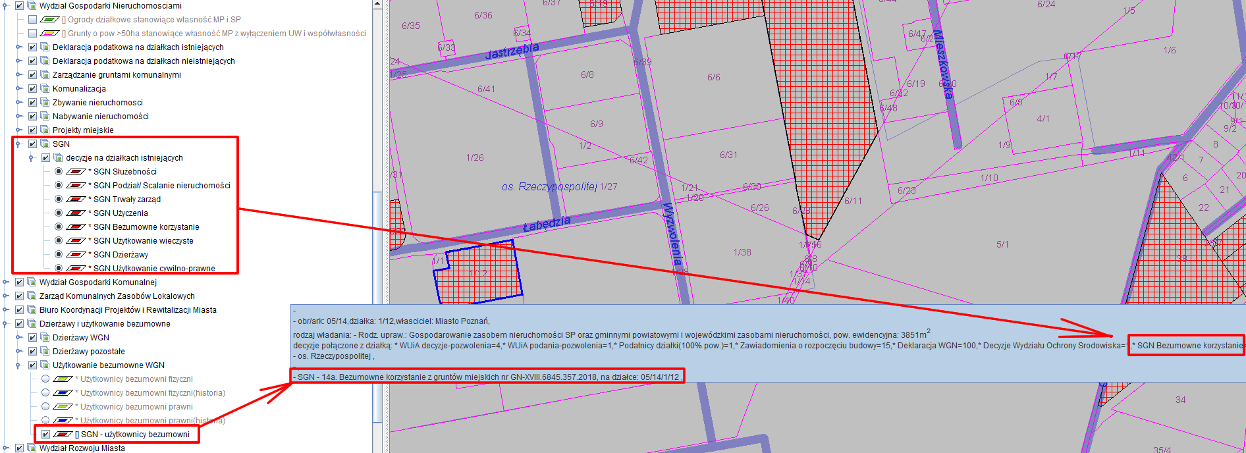Click the blue symbol for Użytkownicy bezumowni fizyczni(historia)
Viewport: 1246px width, 453px height.
(63, 393)
